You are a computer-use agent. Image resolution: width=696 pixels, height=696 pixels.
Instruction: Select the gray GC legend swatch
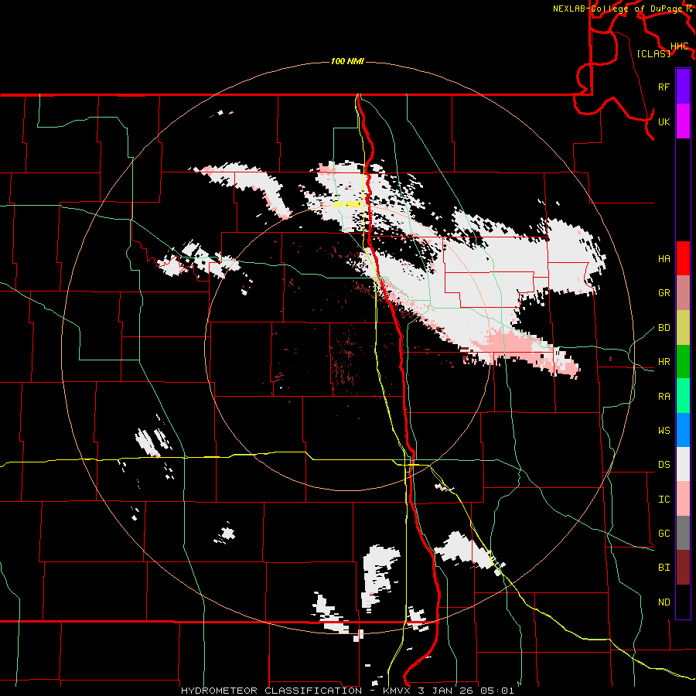point(683,533)
